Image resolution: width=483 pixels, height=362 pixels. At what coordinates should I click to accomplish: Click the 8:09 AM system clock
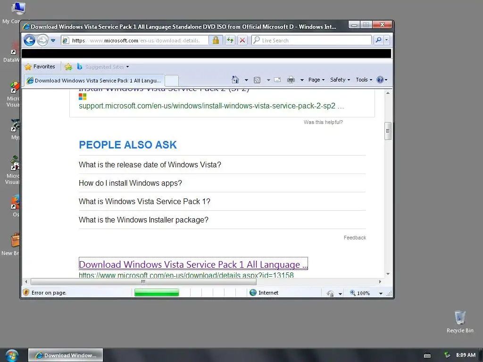click(x=466, y=355)
